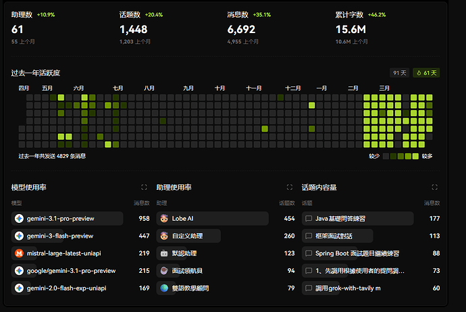Click the 10.6M 上个月 comparison text
Image resolution: width=466 pixels, height=312 pixels.
[352, 42]
